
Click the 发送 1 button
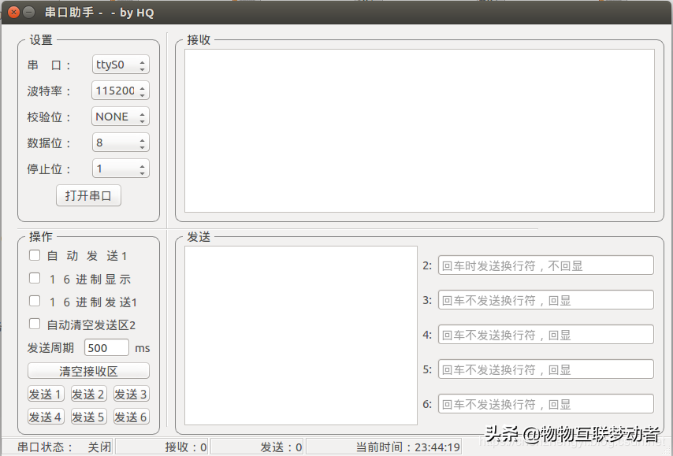pos(46,394)
